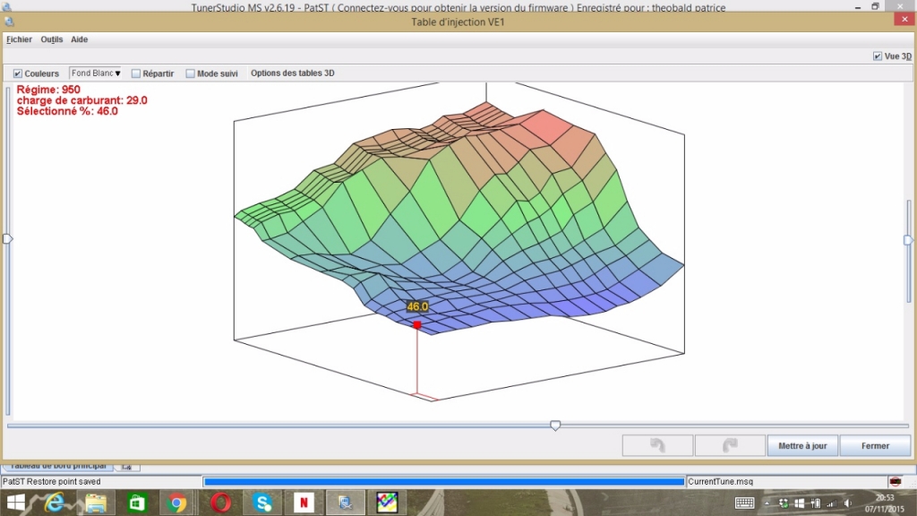Click the blue progress bar in status bar
Image resolution: width=917 pixels, height=516 pixels.
[x=444, y=481]
